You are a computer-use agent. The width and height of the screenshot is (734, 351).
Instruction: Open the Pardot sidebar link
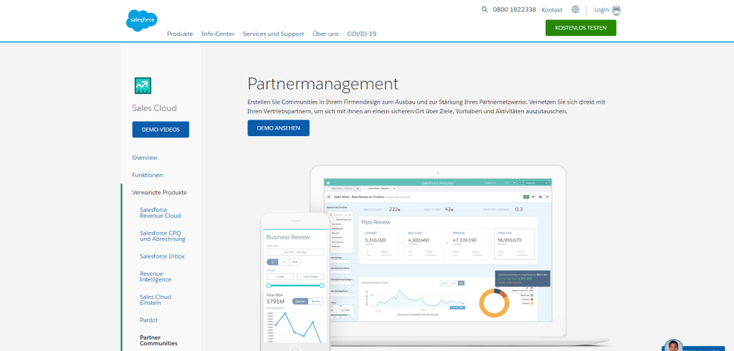[x=148, y=320]
